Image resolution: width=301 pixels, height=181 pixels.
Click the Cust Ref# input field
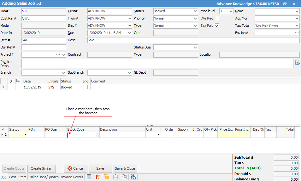44,18
